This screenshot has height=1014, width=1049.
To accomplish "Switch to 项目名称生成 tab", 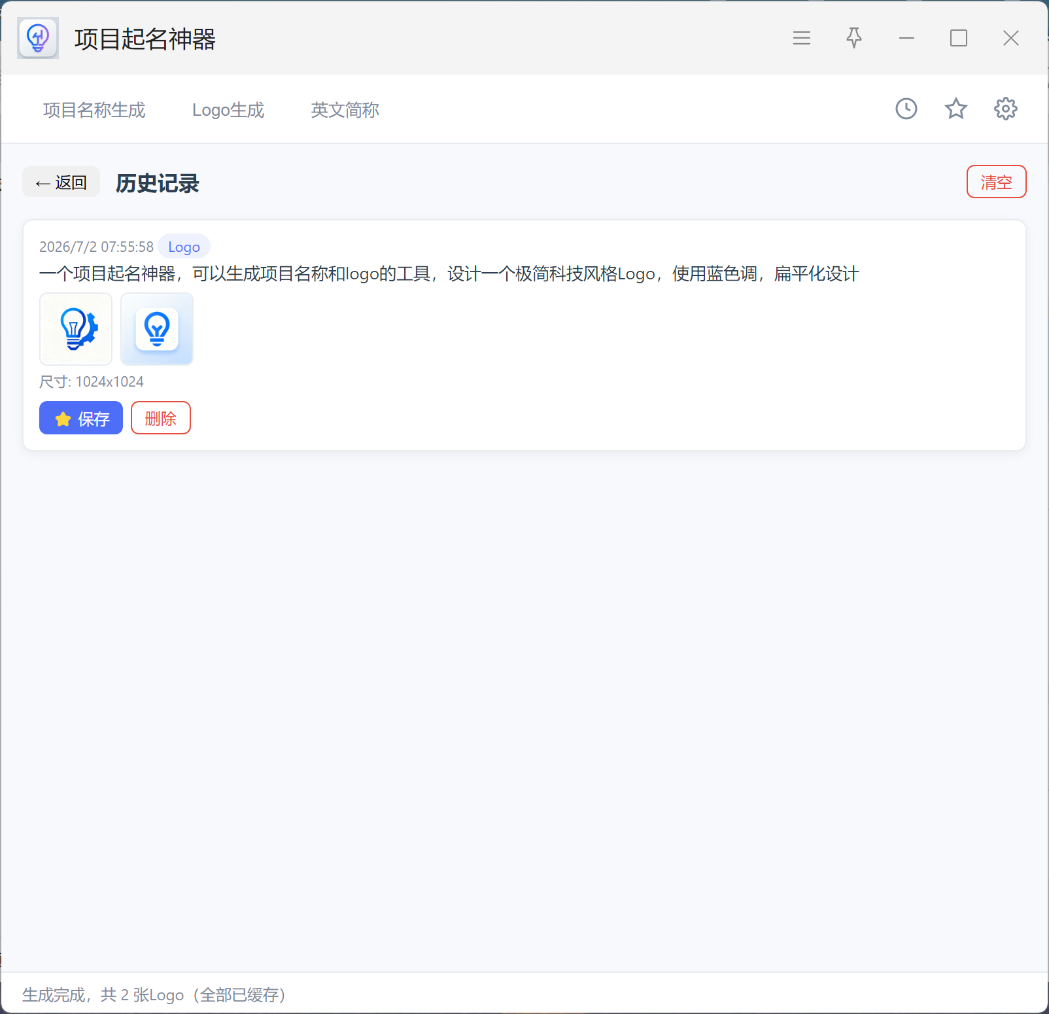I will click(x=94, y=110).
